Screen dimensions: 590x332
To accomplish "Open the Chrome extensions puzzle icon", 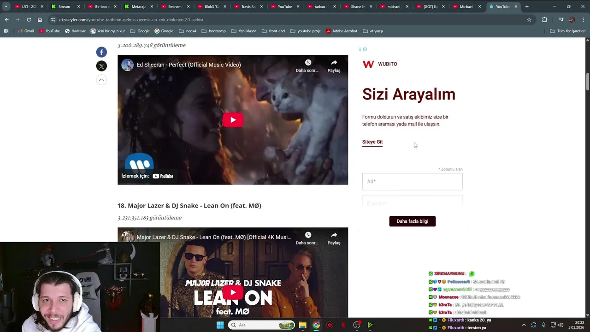I will [x=544, y=20].
